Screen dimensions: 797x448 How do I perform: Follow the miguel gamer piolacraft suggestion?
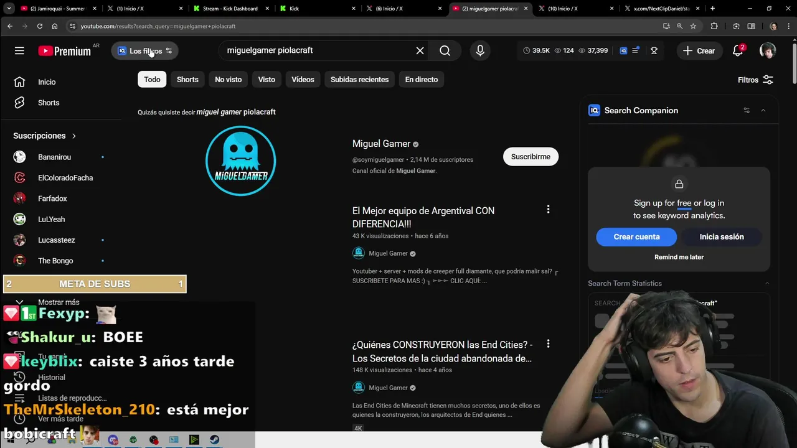pyautogui.click(x=236, y=112)
